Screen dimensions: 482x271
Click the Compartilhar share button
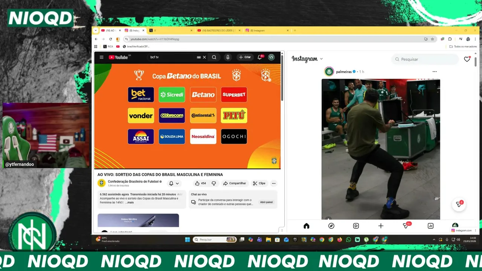[235, 183]
